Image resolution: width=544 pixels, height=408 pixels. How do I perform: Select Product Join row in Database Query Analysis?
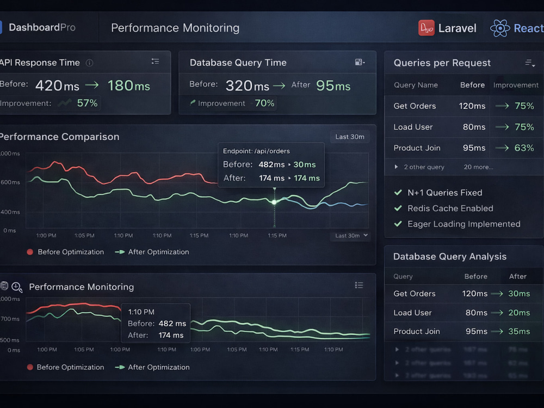pyautogui.click(x=464, y=332)
